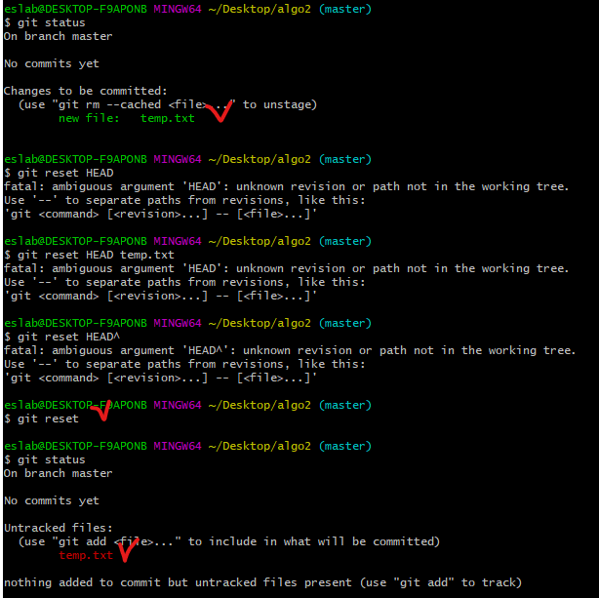The width and height of the screenshot is (599, 598).
Task: Click the 'git add <file>...' include hint line
Action: 229,541
